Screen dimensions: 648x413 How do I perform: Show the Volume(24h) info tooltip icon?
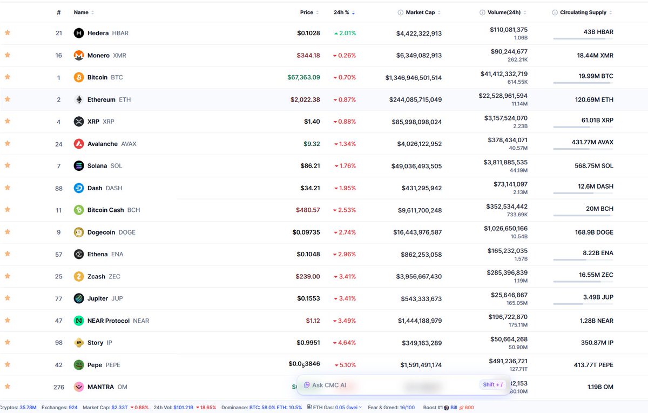pyautogui.click(x=482, y=12)
